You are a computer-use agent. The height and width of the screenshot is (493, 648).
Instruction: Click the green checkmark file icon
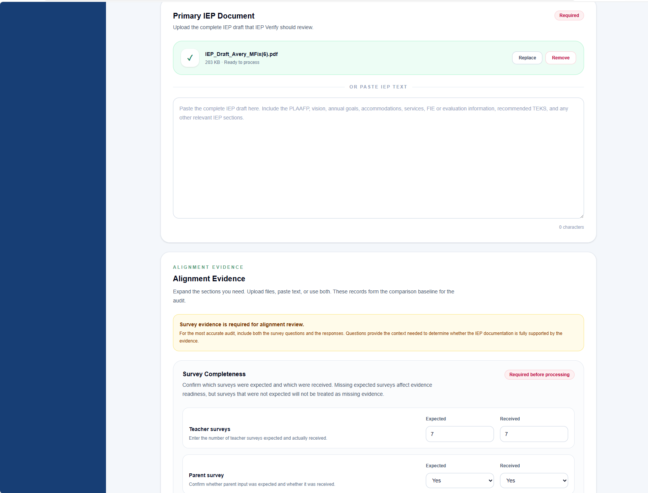pyautogui.click(x=190, y=58)
